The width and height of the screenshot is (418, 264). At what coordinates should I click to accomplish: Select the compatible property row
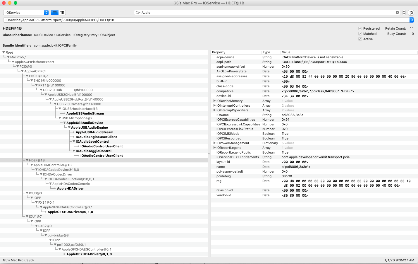pyautogui.click(x=314, y=91)
